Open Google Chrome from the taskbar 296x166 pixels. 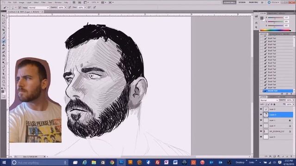tap(112, 162)
